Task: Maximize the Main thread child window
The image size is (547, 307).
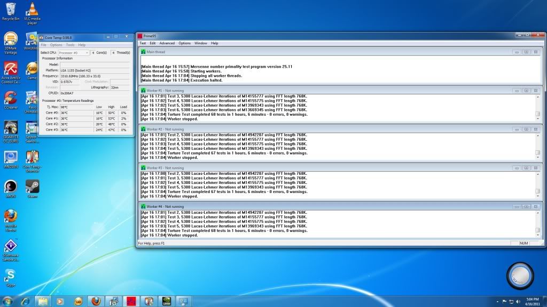Action: 526,52
